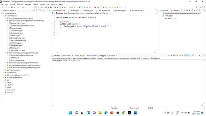Open the Refactor menu

tap(20, 5)
